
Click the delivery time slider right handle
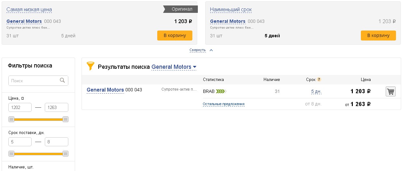coord(65,153)
